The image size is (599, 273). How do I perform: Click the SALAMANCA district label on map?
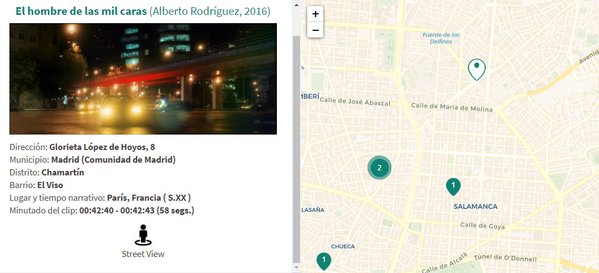point(475,207)
